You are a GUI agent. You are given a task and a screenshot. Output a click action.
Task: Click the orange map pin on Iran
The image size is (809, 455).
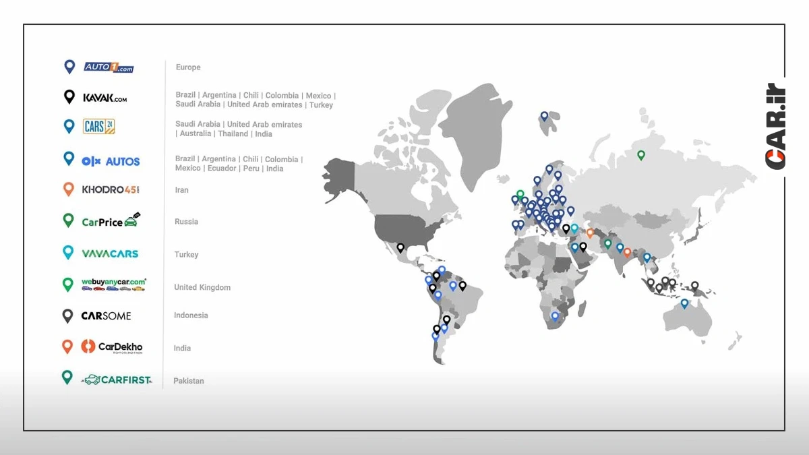coord(590,233)
